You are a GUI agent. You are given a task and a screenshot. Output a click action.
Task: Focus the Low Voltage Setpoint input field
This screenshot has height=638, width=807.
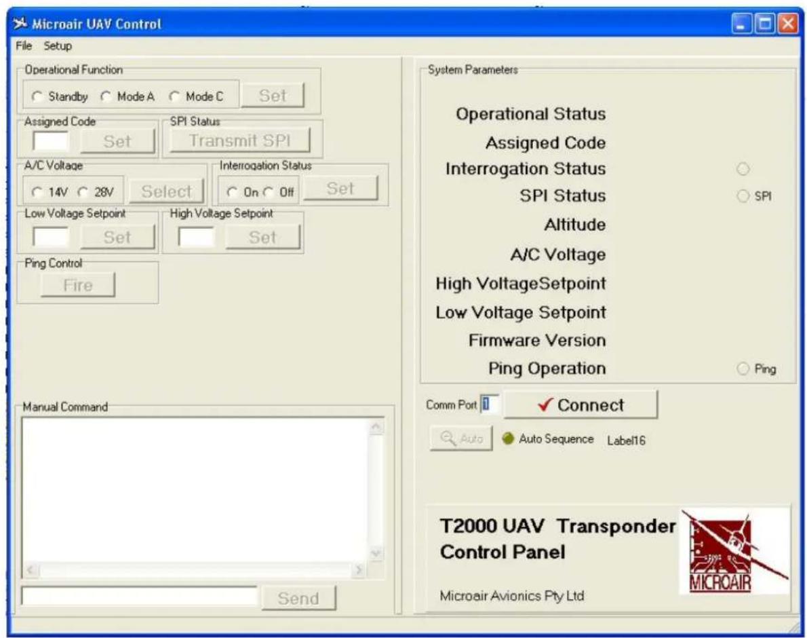tap(50, 238)
